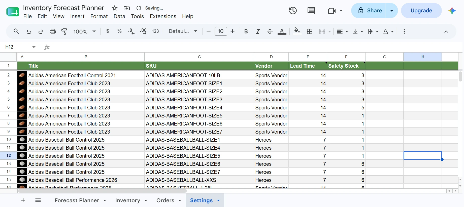The height and width of the screenshot is (207, 464).
Task: Select the Safety Stock header cell
Action: pyautogui.click(x=346, y=66)
